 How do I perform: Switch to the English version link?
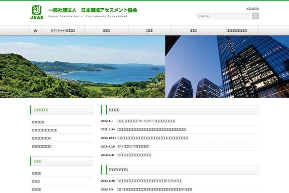[x=252, y=8]
